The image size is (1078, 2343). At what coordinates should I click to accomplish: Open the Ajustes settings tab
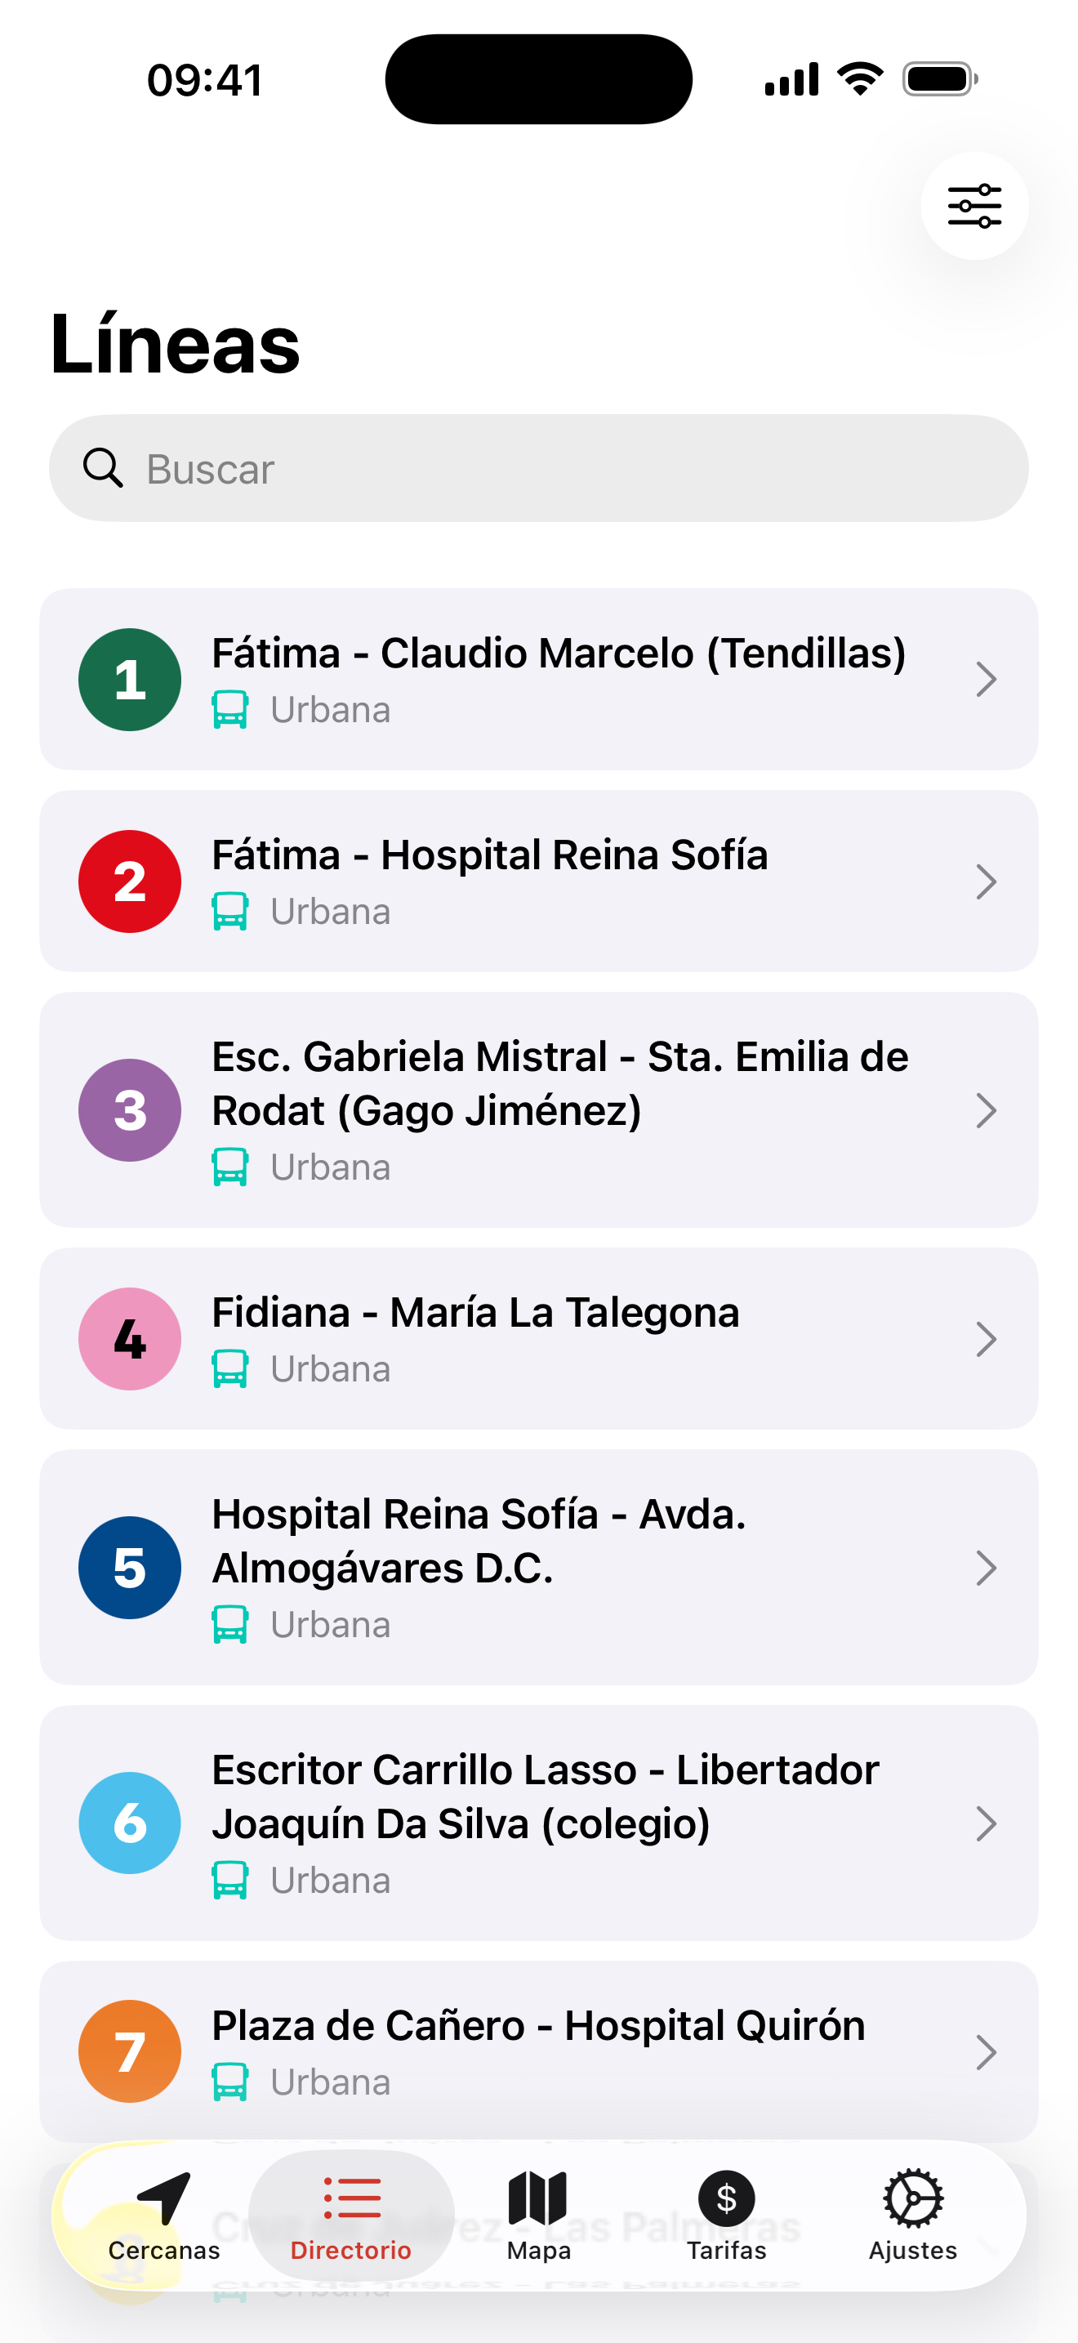(912, 2216)
